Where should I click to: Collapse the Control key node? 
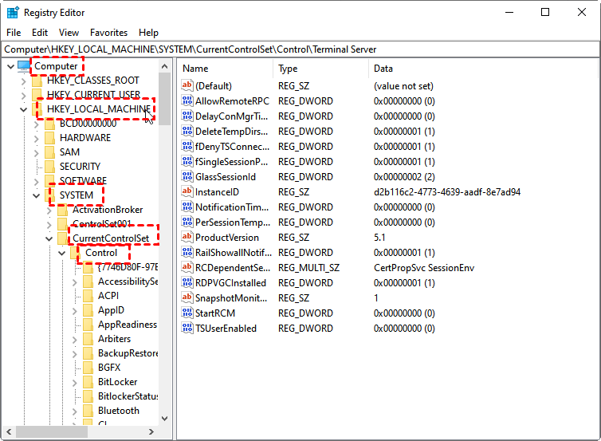(62, 253)
